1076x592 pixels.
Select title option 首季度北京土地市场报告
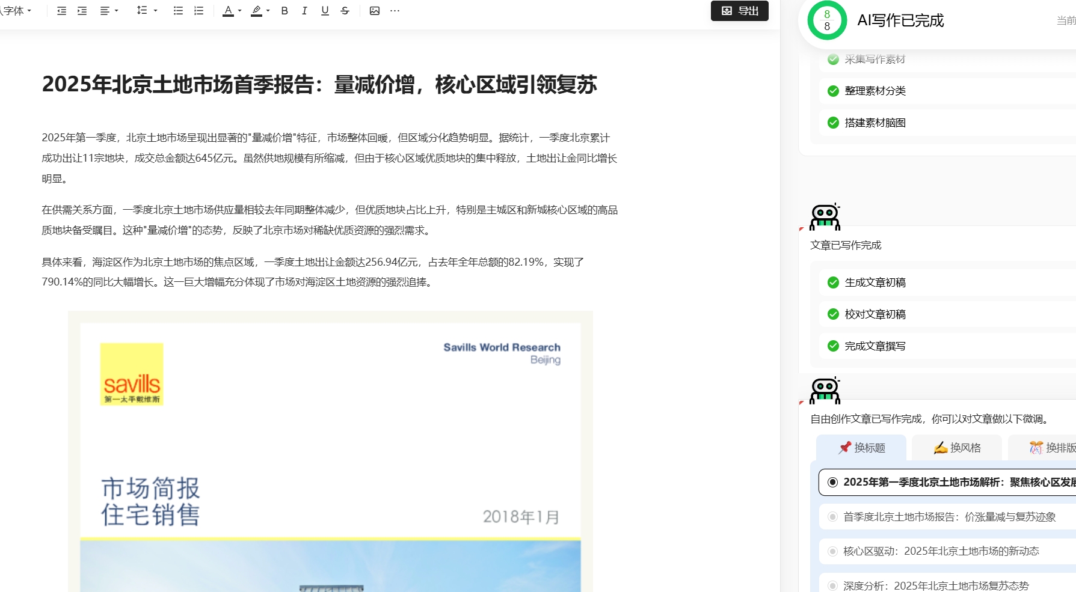[x=949, y=517]
